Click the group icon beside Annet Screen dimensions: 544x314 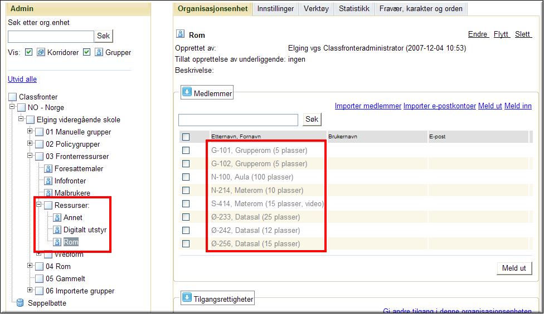[57, 217]
